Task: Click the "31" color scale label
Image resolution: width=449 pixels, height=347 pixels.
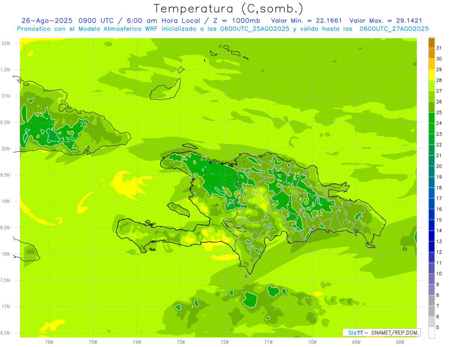Action: coord(439,48)
